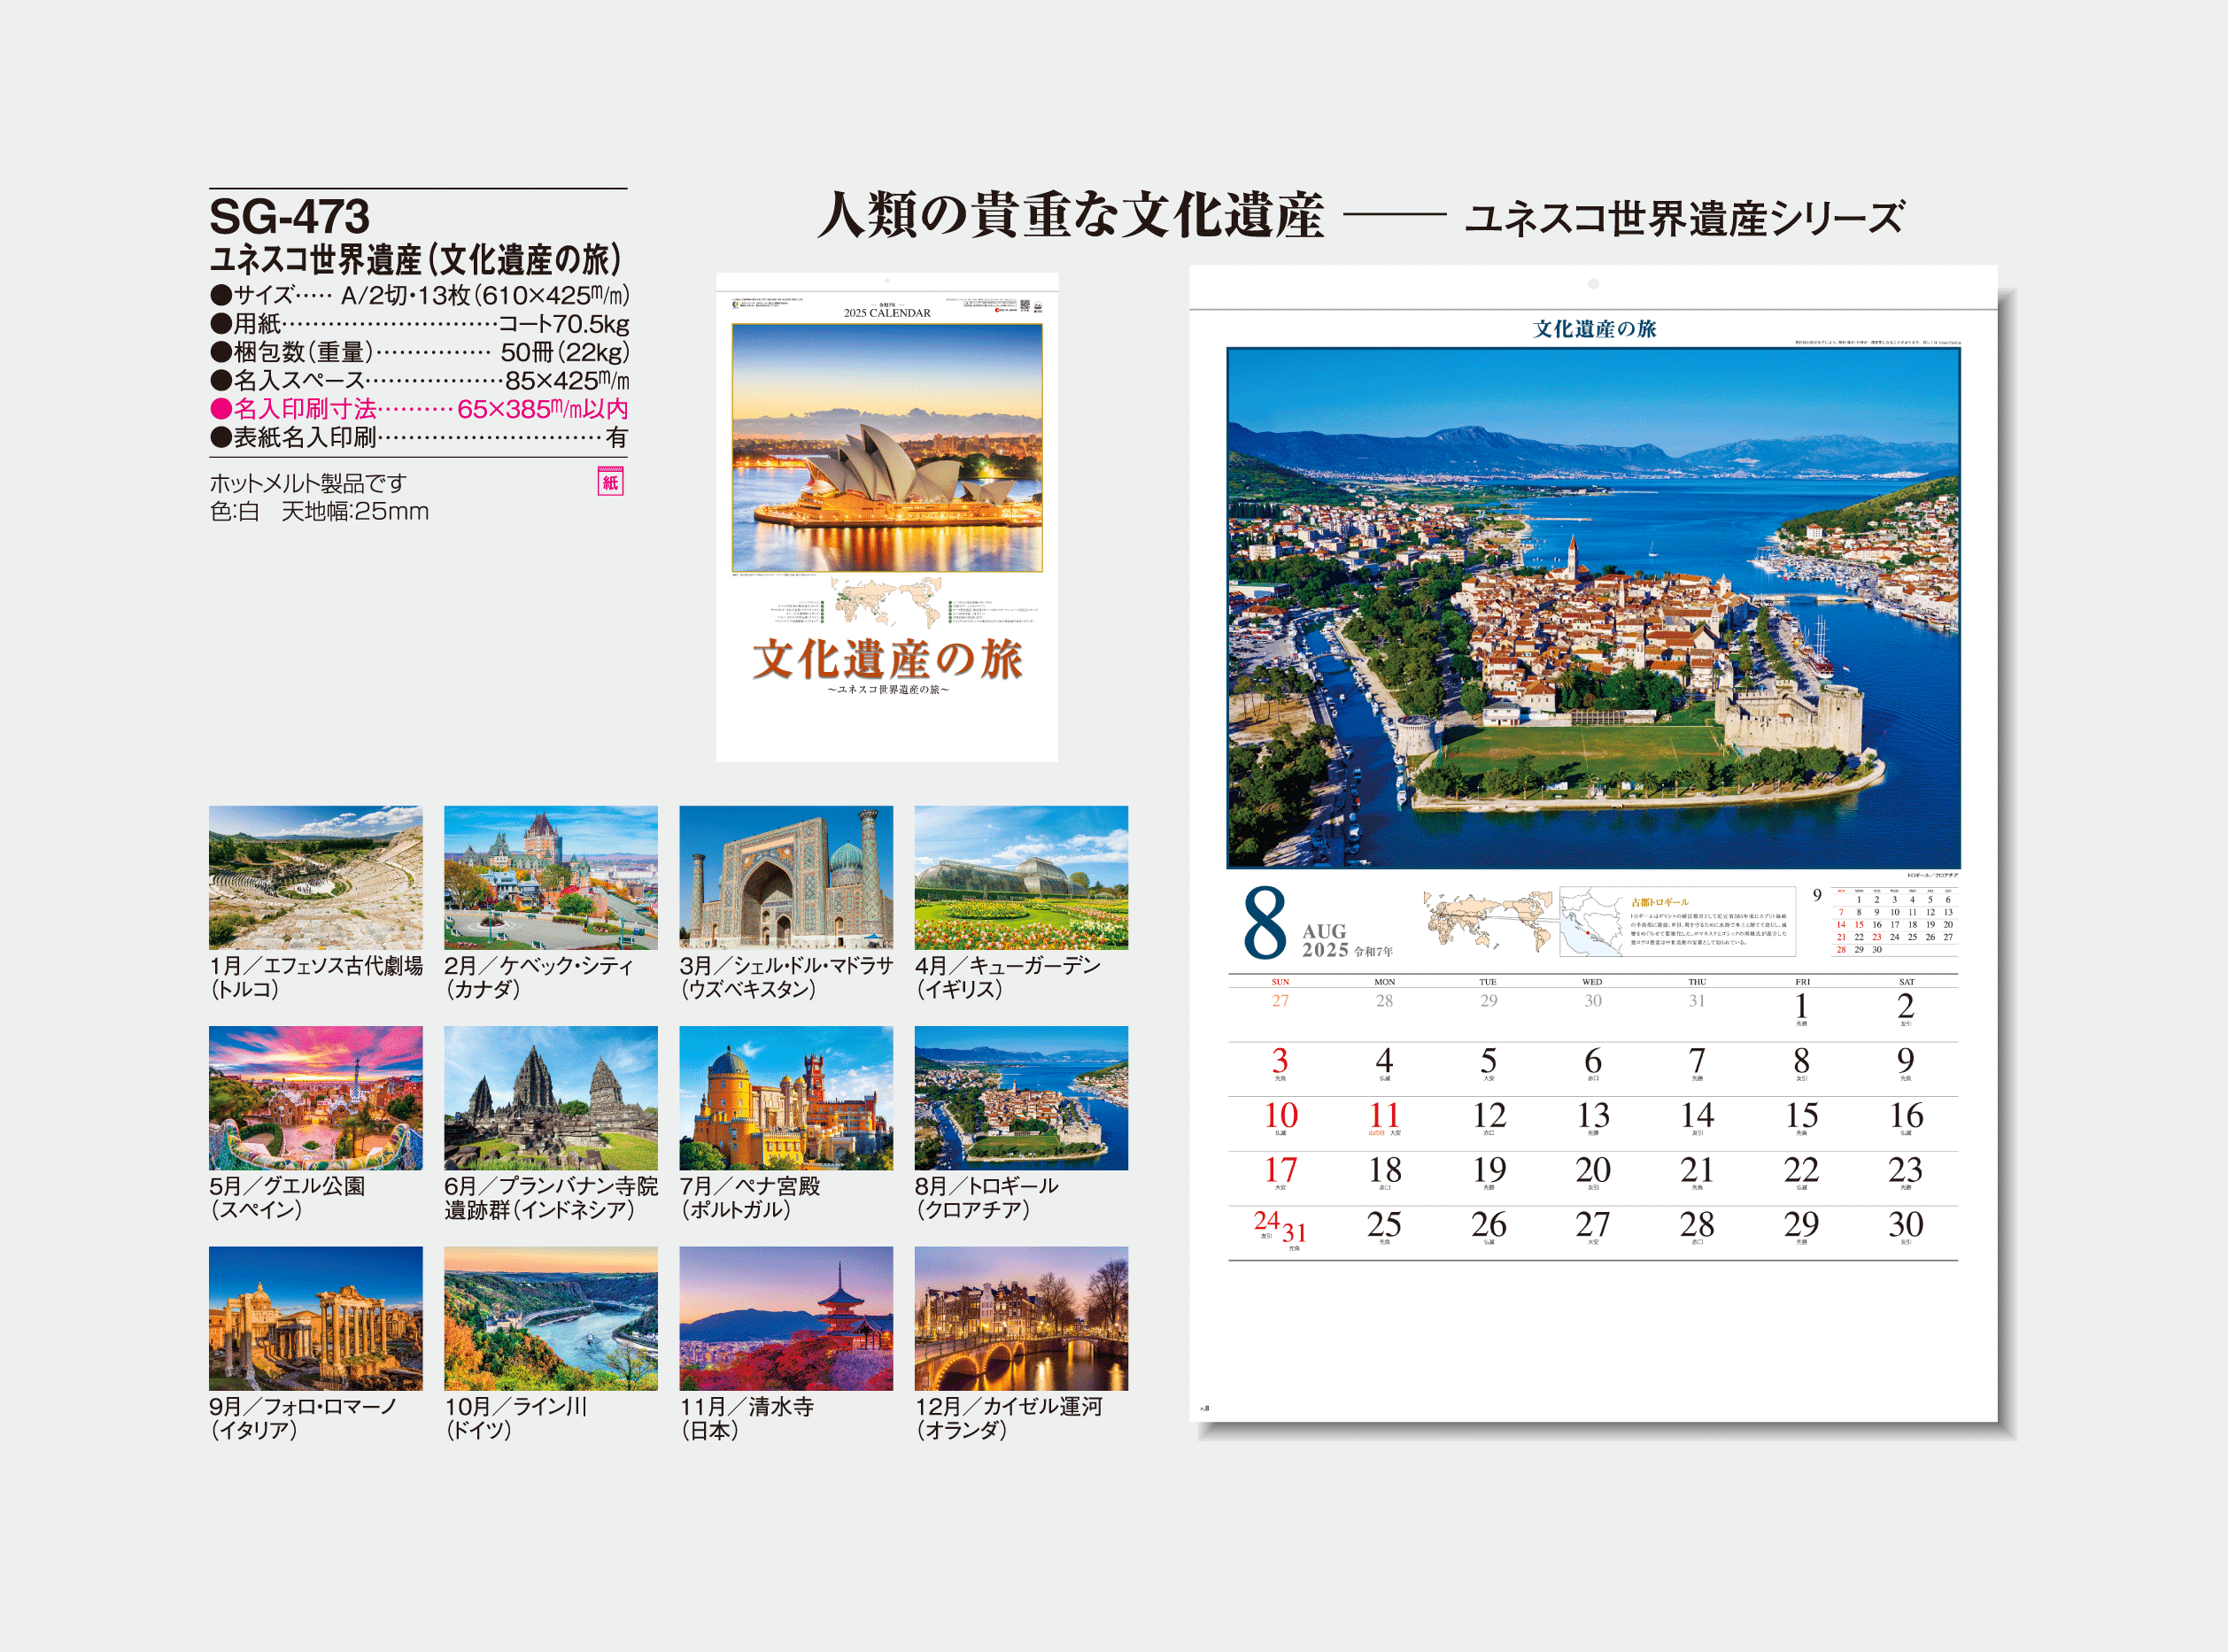Image resolution: width=2228 pixels, height=1652 pixels.
Task: Click the ユネスコ世界遺産シリーズ series title
Action: (x=1684, y=218)
